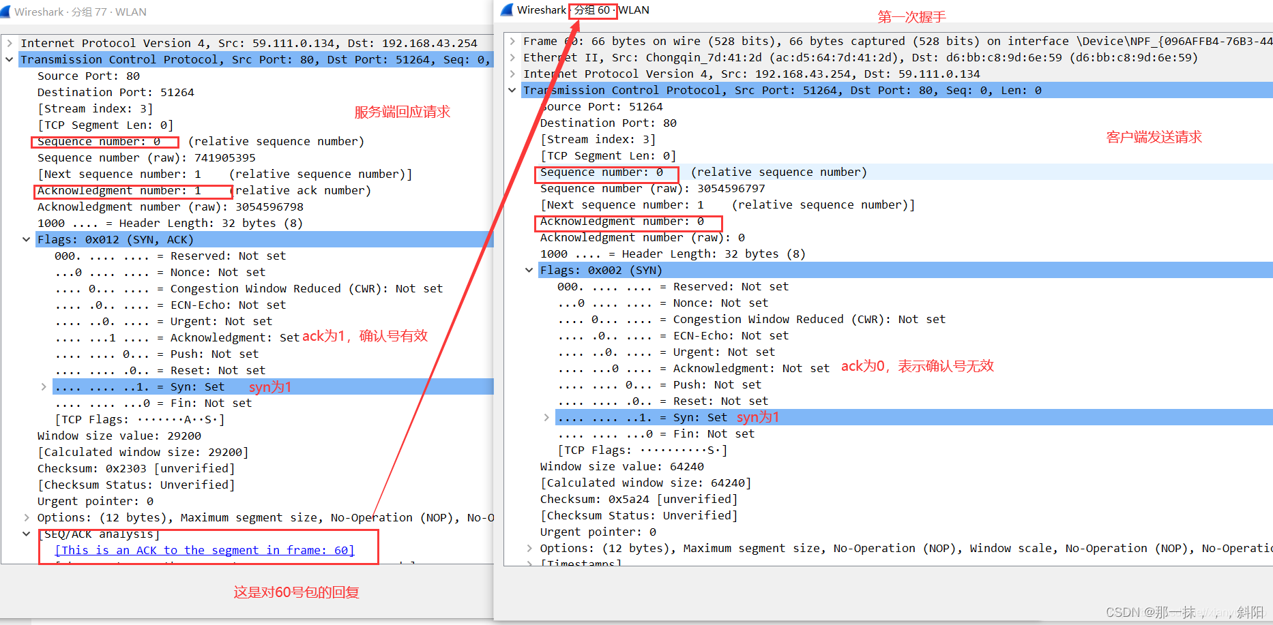The image size is (1273, 625).
Task: Select Push: Not set in packet 77 window
Action: pos(157,354)
